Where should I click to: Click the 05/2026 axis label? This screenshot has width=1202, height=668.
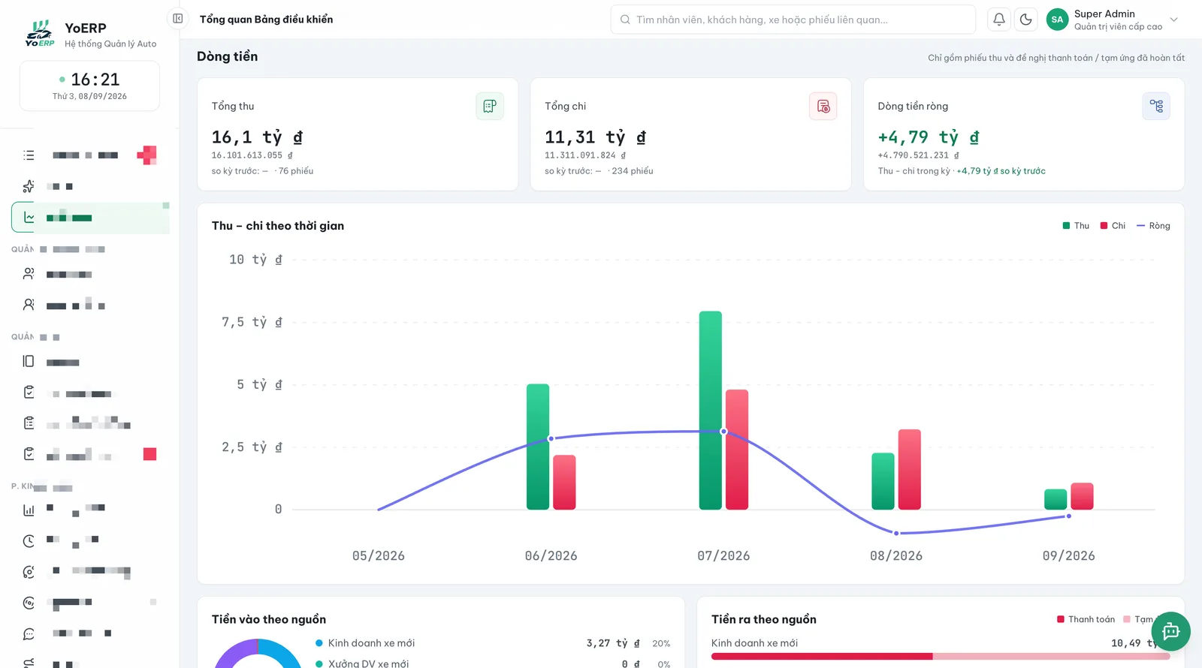point(379,556)
